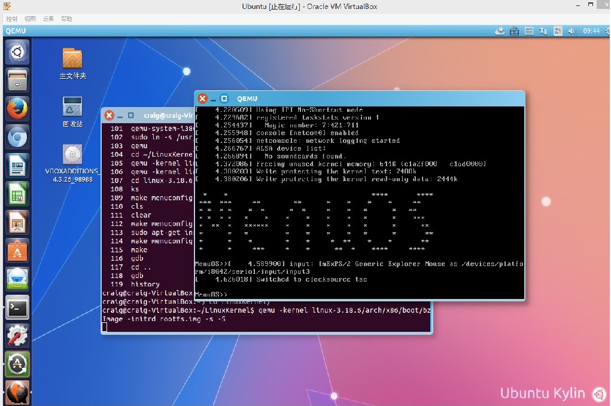Screen dimensions: 611x406
Task: Open the network indicator in top panel
Action: [x=543, y=31]
